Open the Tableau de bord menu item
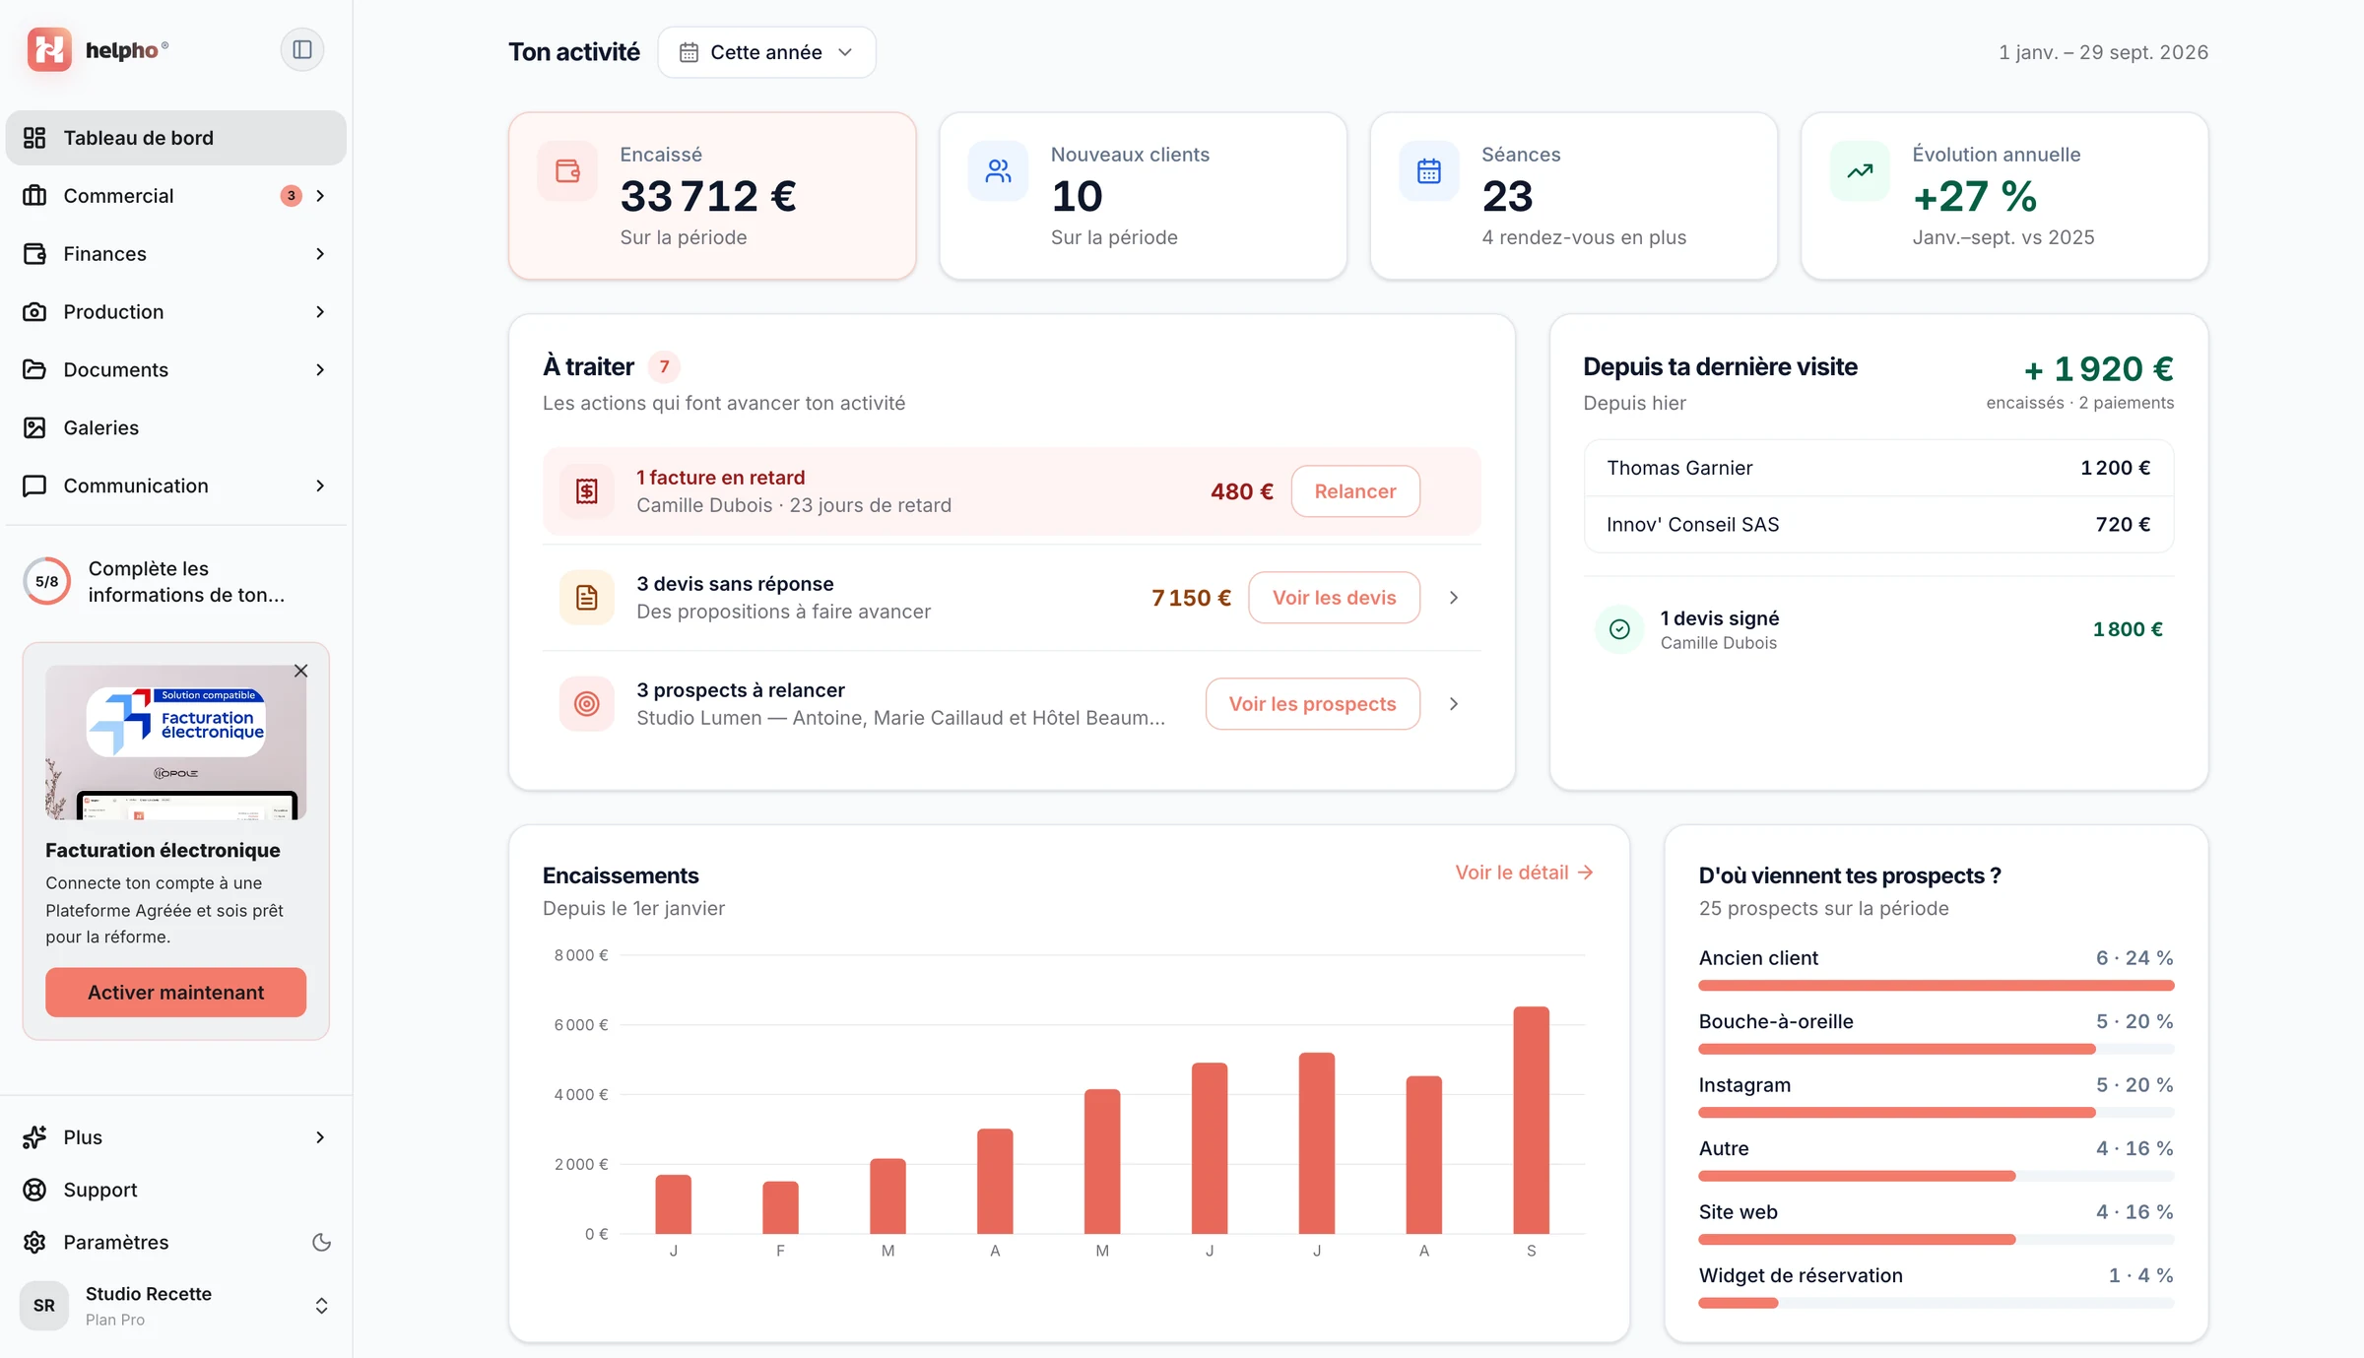 [x=176, y=138]
